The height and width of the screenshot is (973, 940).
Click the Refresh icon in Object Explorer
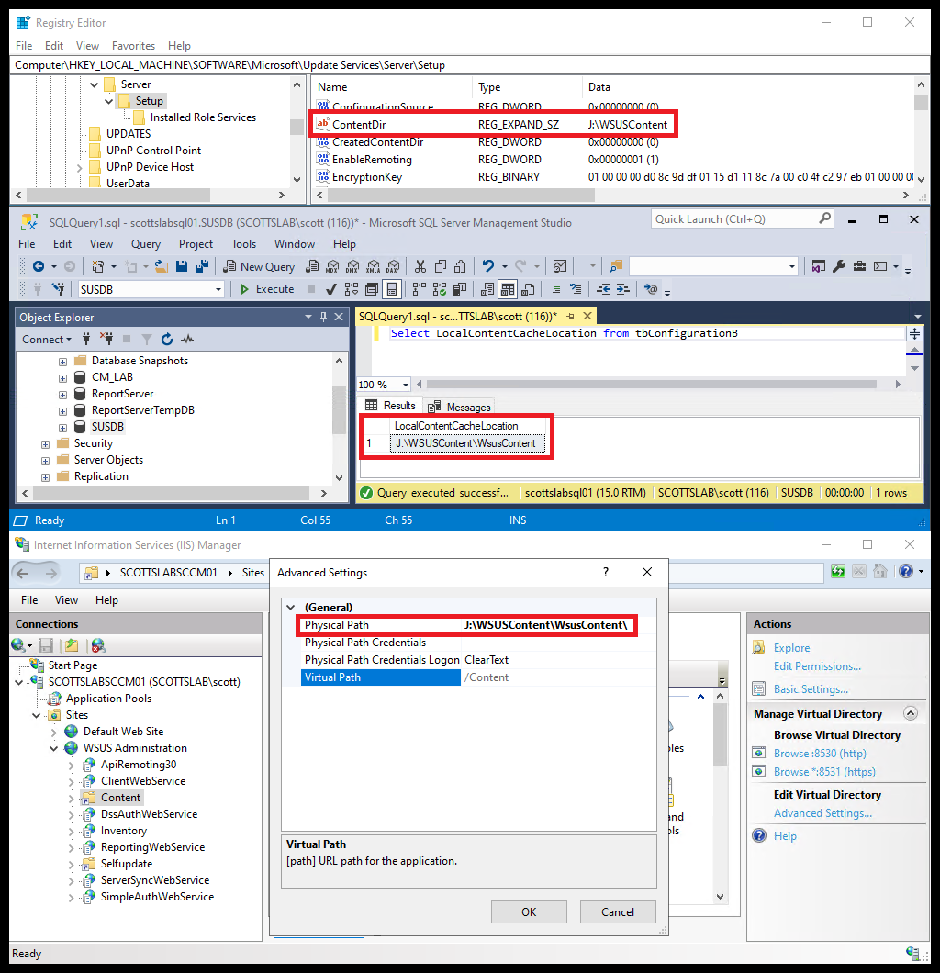coord(167,340)
